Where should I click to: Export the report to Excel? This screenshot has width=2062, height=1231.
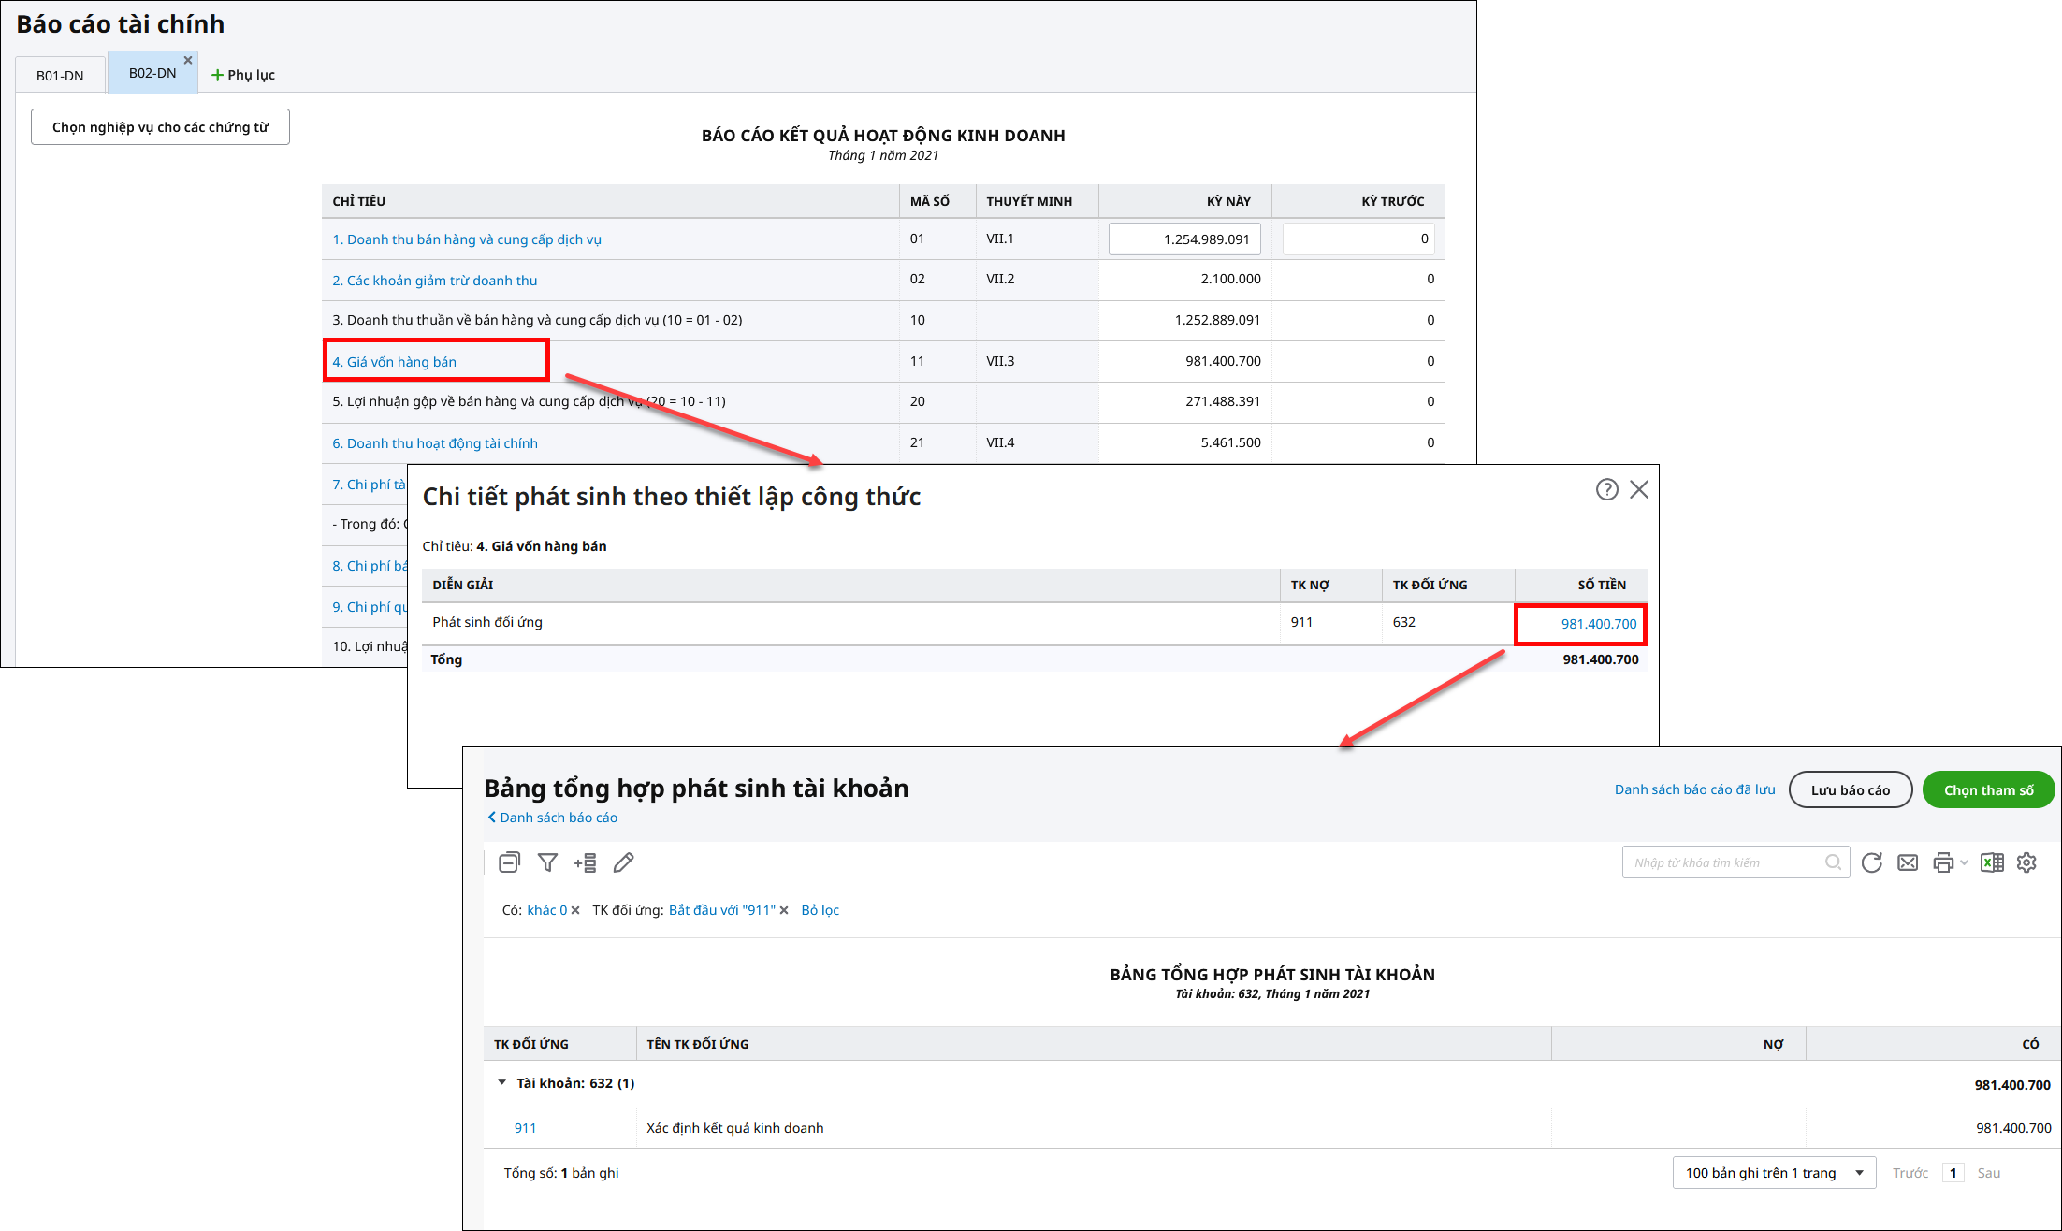pyautogui.click(x=1992, y=862)
